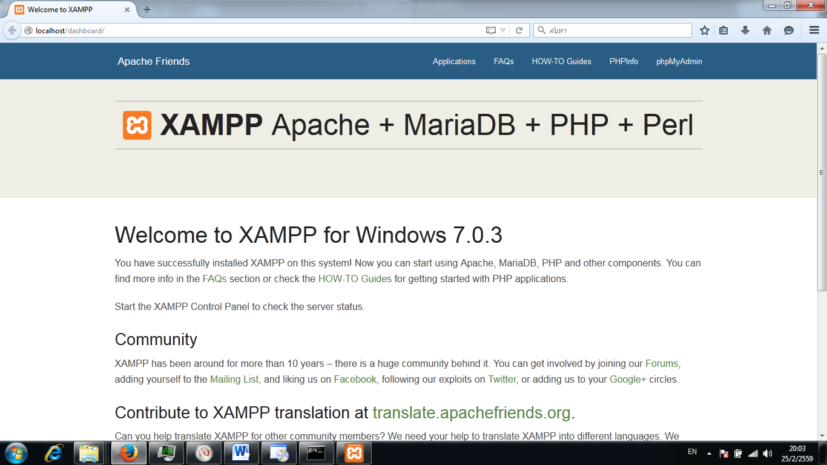Reload the page with refresh icon
This screenshot has width=827, height=465.
[x=519, y=30]
